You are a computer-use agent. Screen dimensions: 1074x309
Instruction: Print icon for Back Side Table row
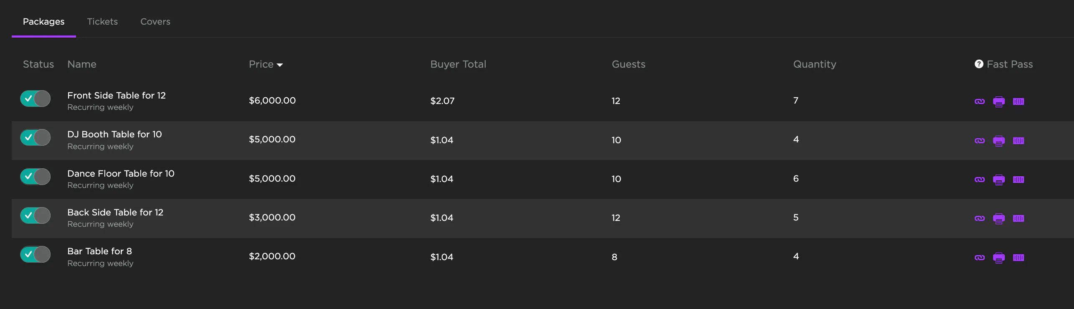tap(998, 218)
